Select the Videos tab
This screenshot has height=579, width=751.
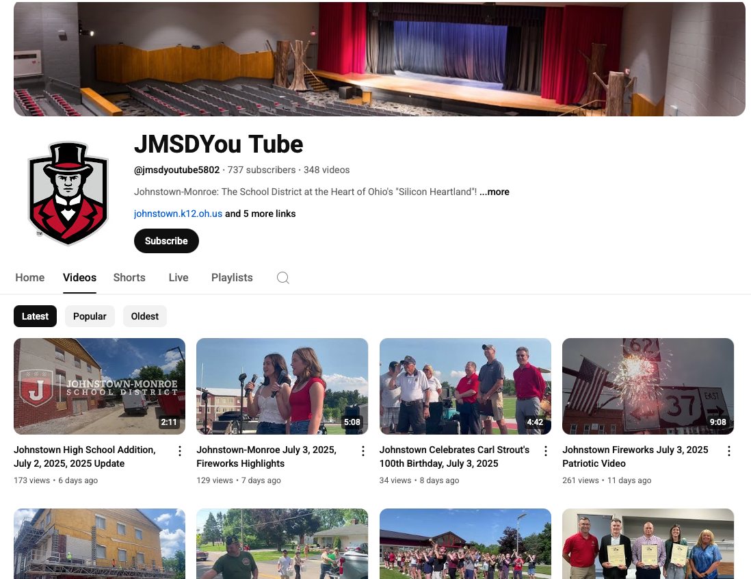point(79,277)
